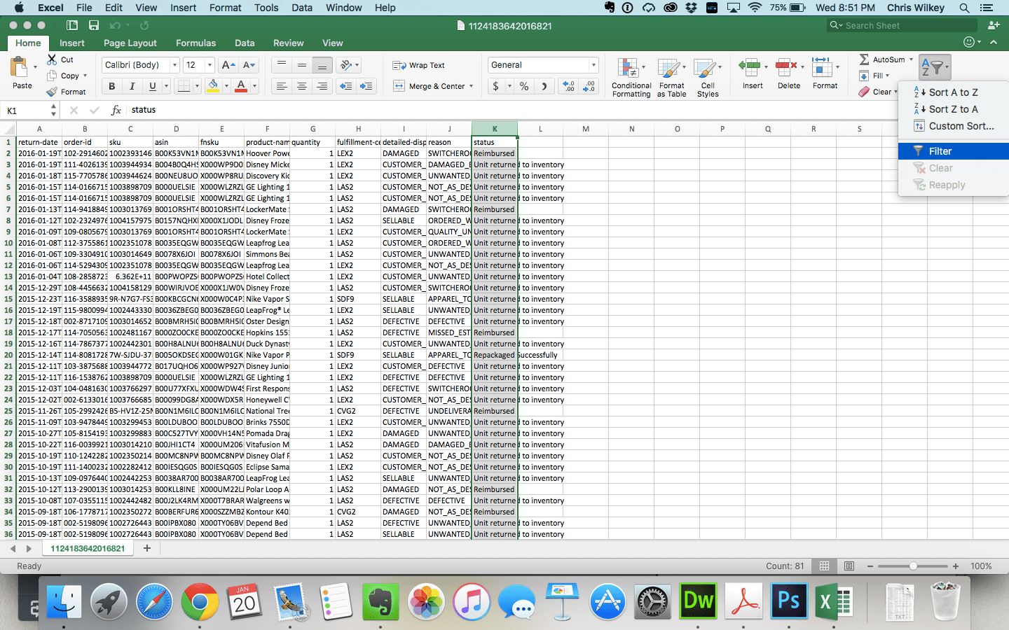1009x630 pixels.
Task: Apply percent style to cell
Action: [523, 86]
